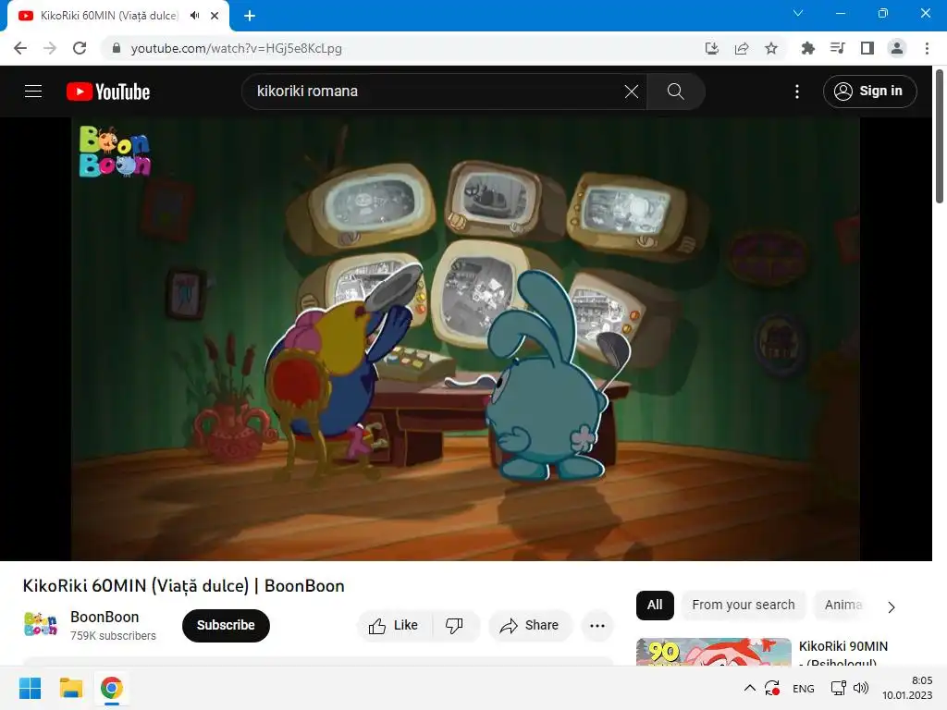Click the share this page icon
This screenshot has height=710, width=947.
click(x=742, y=48)
